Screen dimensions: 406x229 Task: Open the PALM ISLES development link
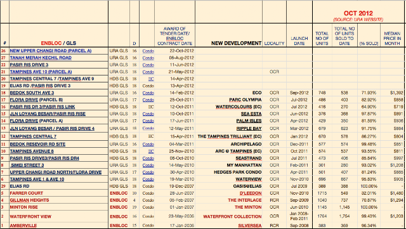(x=249, y=121)
